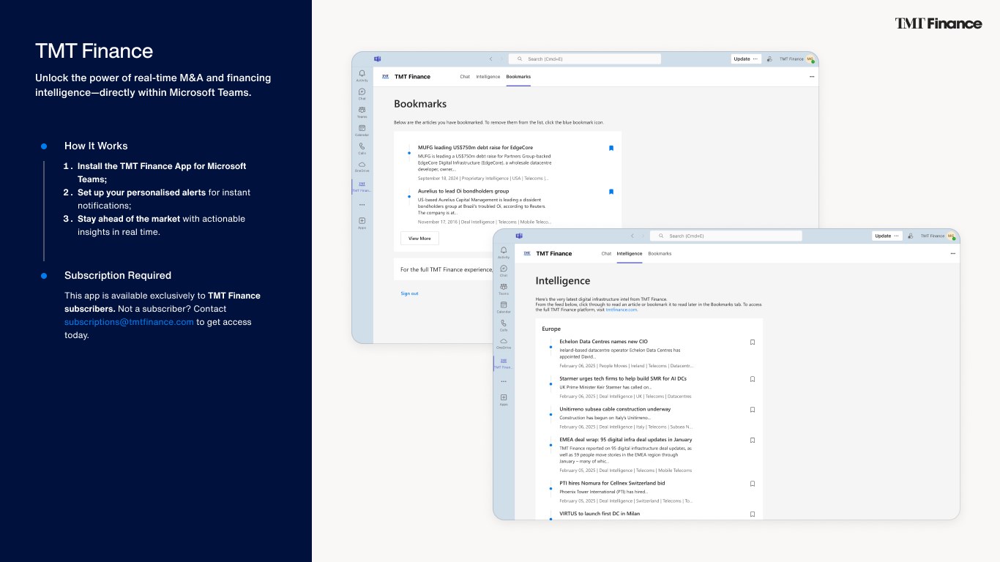Remove bookmark from MUFG EdgeCore article
Viewport: 1000px width, 562px height.
click(611, 148)
